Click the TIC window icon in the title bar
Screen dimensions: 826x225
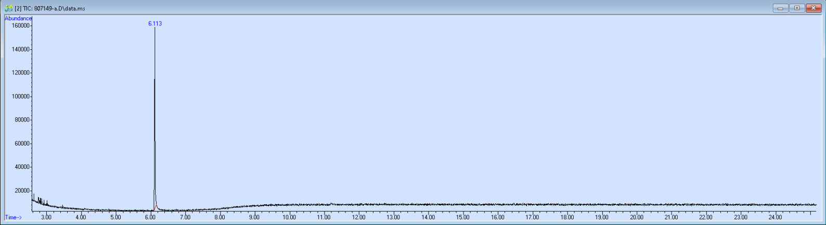8,8
